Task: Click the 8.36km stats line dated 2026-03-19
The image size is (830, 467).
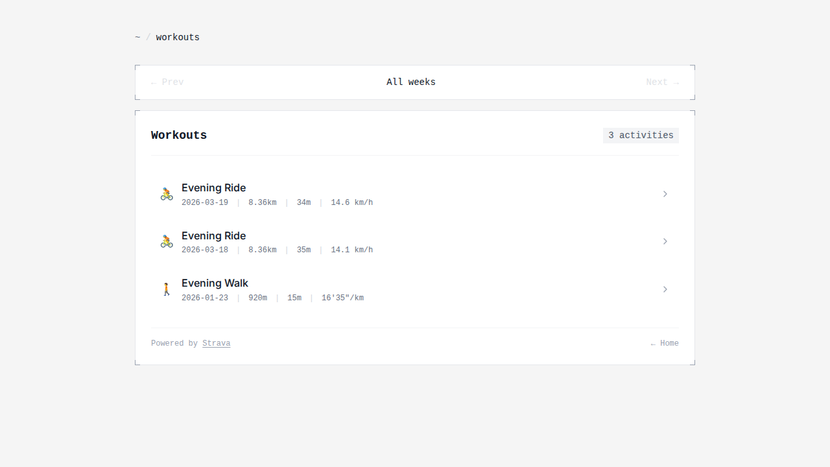Action: tap(277, 203)
